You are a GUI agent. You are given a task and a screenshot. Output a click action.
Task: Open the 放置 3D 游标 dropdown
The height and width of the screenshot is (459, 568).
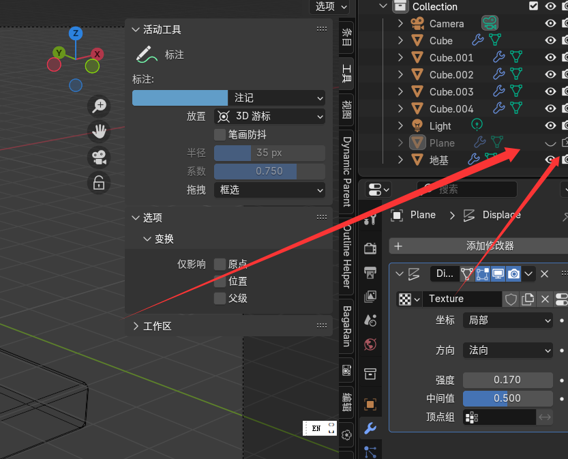(x=269, y=117)
